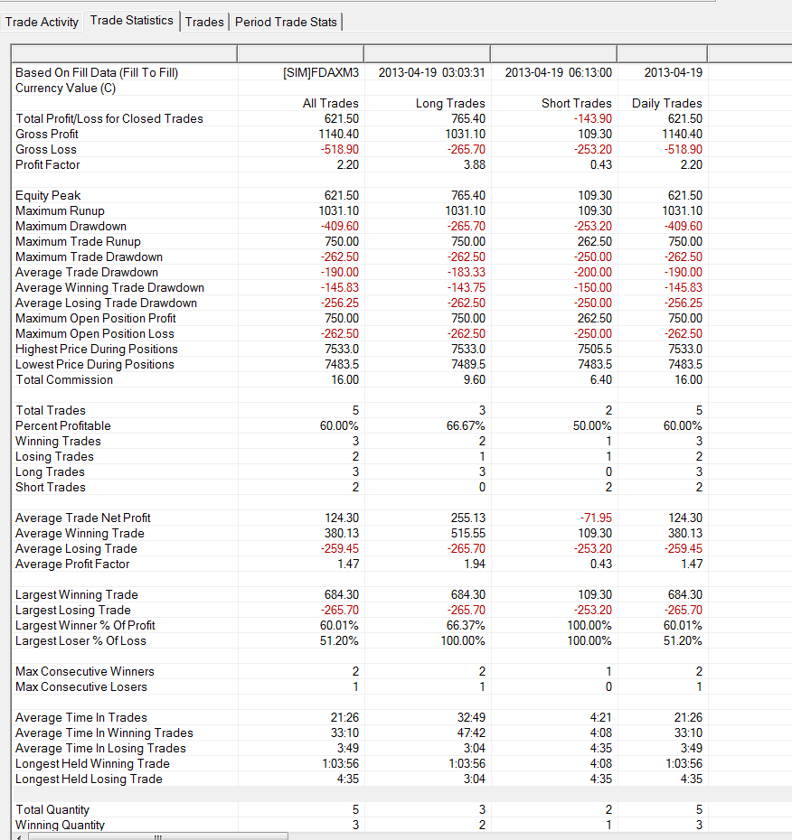Image resolution: width=792 pixels, height=840 pixels.
Task: Select the 'Total Commission' row label
Action: [x=64, y=380]
